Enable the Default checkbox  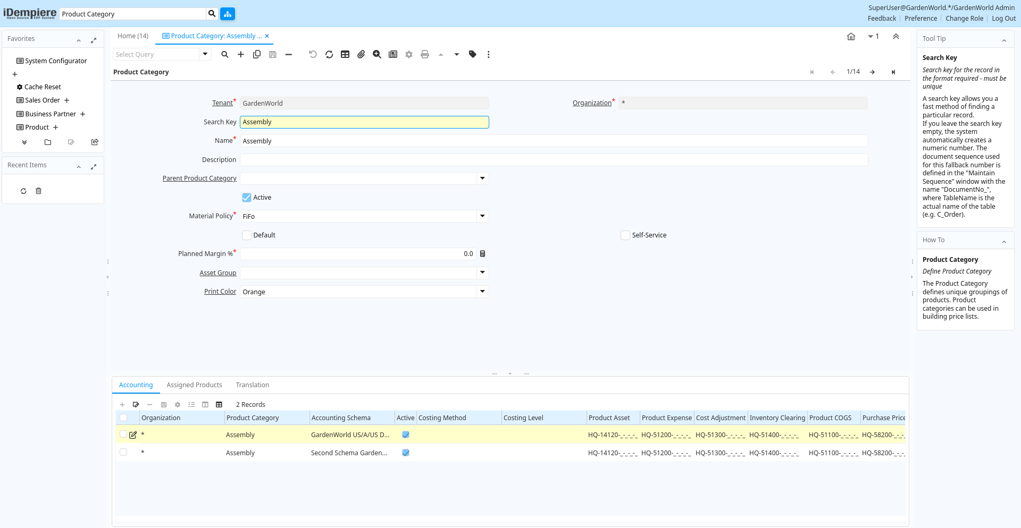(x=247, y=235)
